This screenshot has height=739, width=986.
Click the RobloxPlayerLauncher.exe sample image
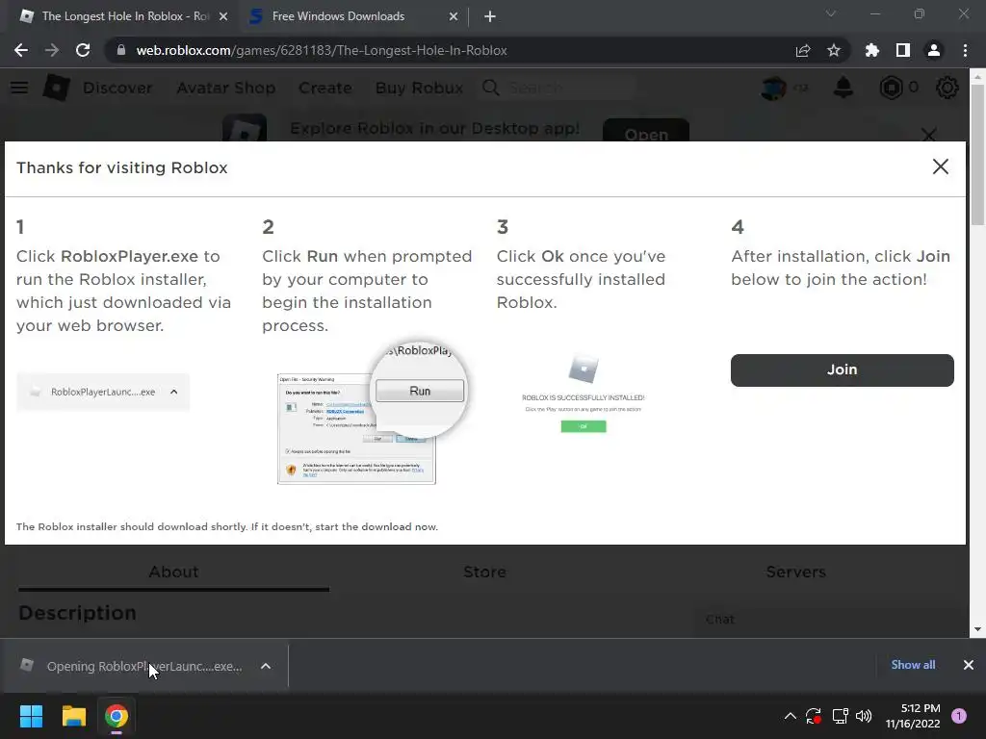coord(103,393)
